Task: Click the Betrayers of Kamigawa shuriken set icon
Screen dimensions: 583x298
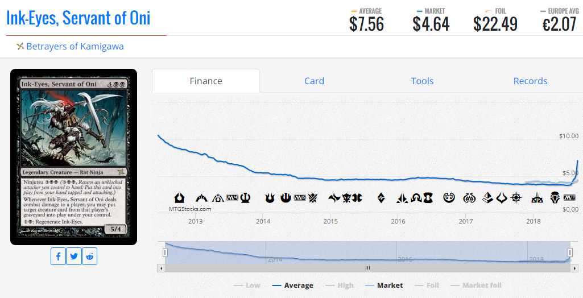Action: pyautogui.click(x=20, y=47)
